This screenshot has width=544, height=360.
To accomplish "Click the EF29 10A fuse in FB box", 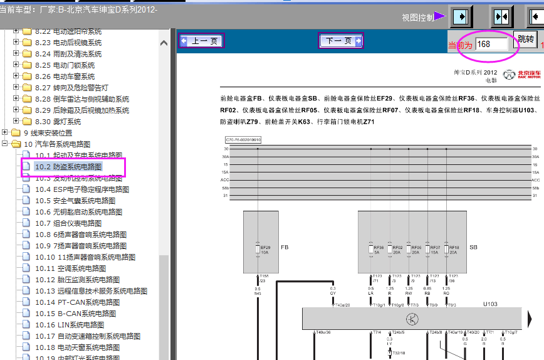I will pyautogui.click(x=258, y=249).
